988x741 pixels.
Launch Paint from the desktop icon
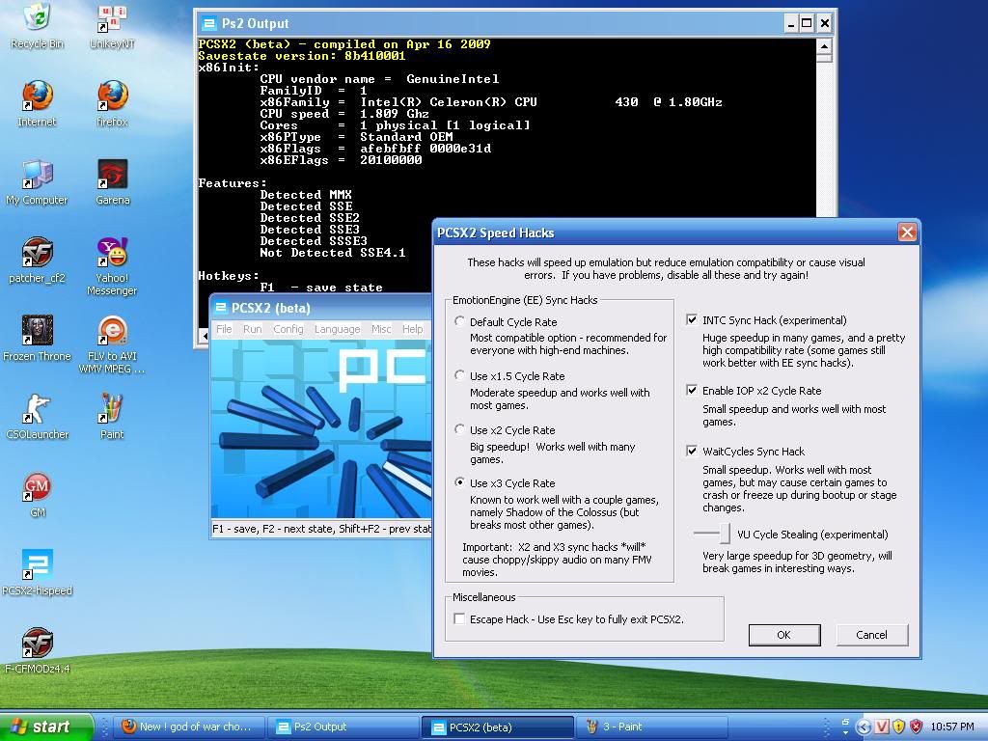[113, 410]
